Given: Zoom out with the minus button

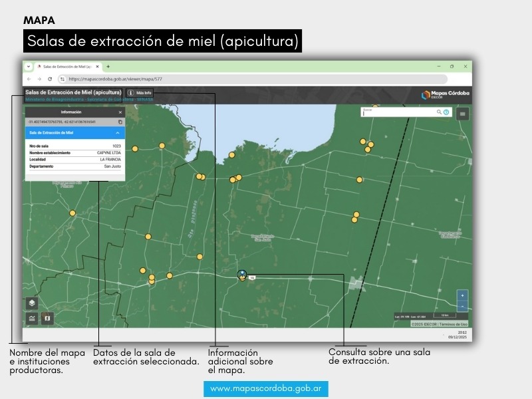Looking at the screenshot, I should tap(462, 307).
